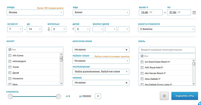
Task: Click the ruble currency Р button
Action: [98, 96]
